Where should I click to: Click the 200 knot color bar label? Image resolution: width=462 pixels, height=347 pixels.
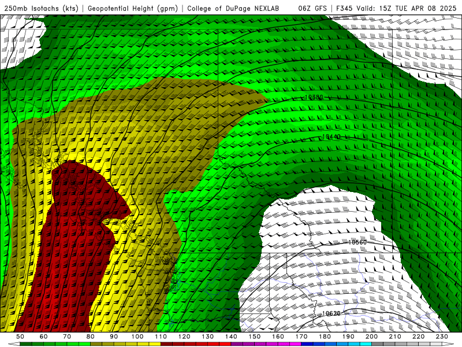point(372,337)
